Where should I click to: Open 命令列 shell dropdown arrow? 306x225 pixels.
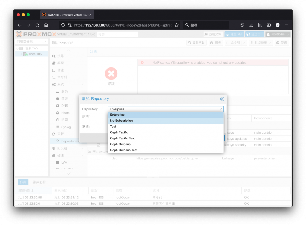tap(244, 43)
